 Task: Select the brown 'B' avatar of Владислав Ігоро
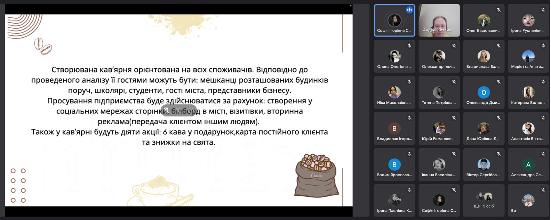coord(394,128)
